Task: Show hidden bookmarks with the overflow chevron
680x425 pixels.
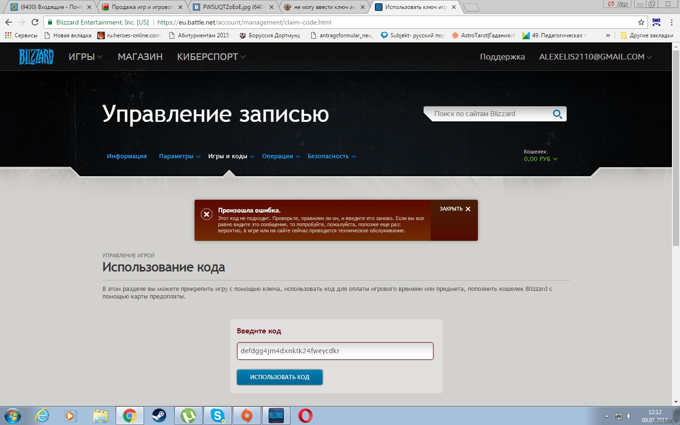Action: click(608, 35)
